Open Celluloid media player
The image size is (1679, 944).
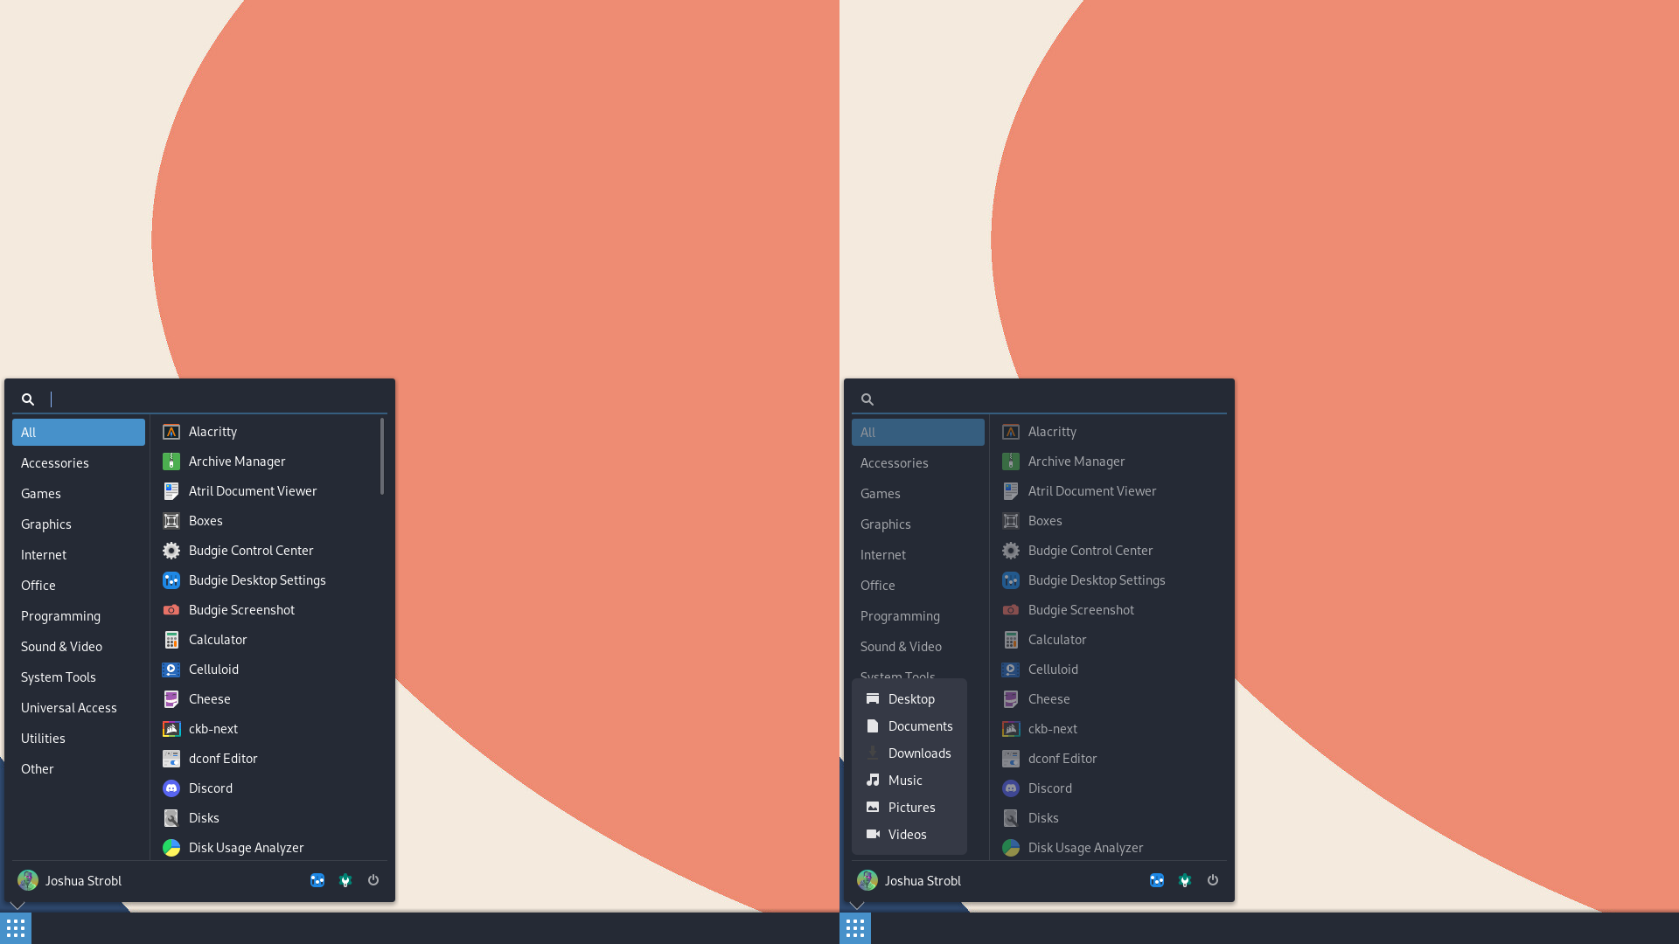213,669
